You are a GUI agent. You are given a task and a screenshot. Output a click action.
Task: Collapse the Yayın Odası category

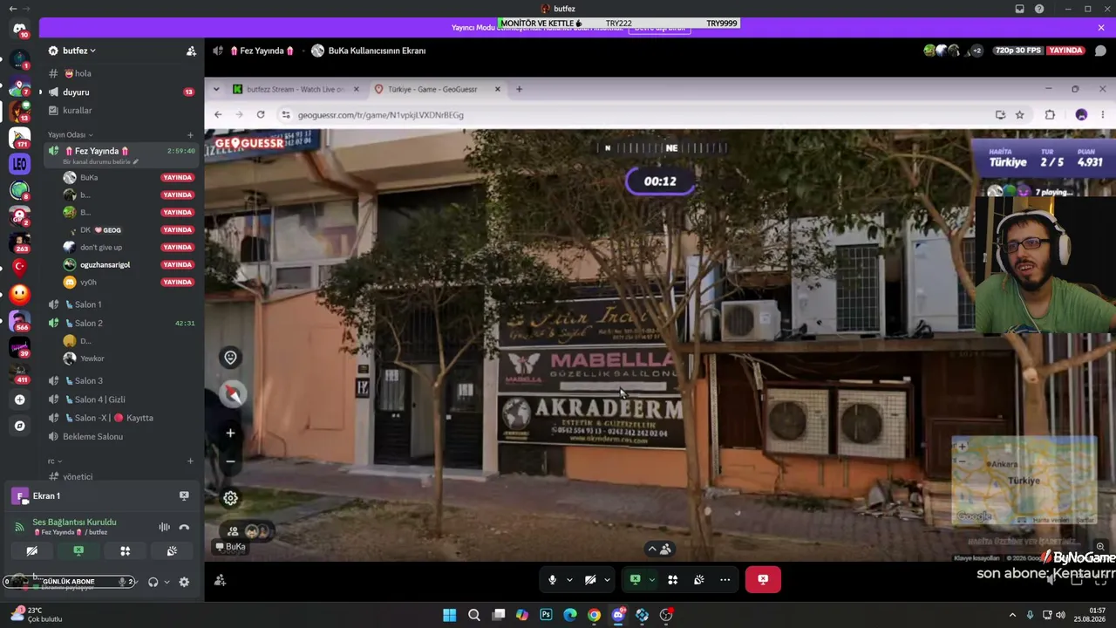(69, 135)
